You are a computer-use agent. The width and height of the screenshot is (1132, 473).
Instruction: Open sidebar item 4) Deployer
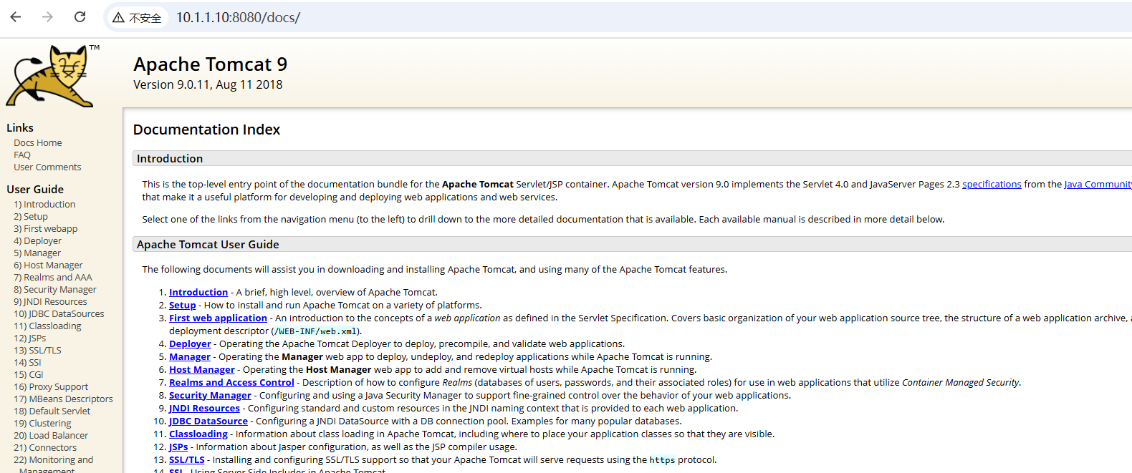tap(37, 241)
